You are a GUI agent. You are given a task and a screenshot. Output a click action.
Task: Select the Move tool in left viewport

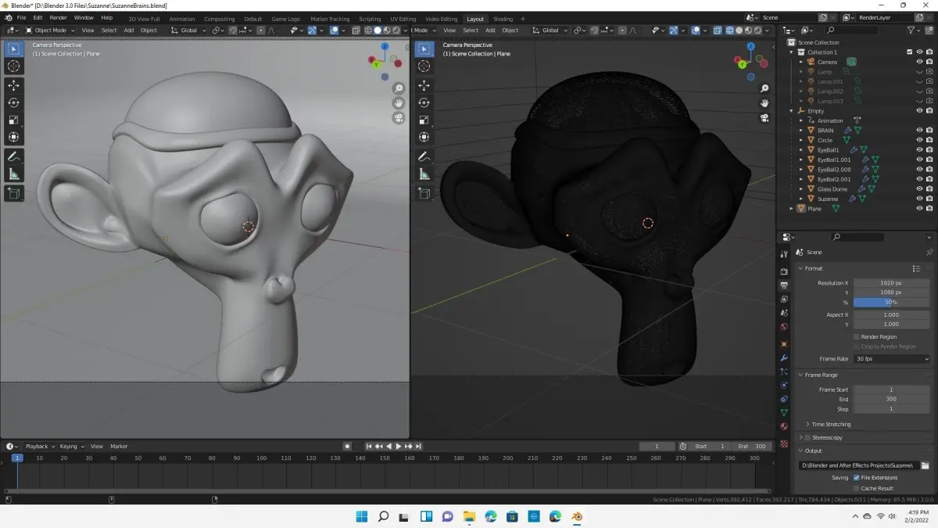tap(13, 85)
